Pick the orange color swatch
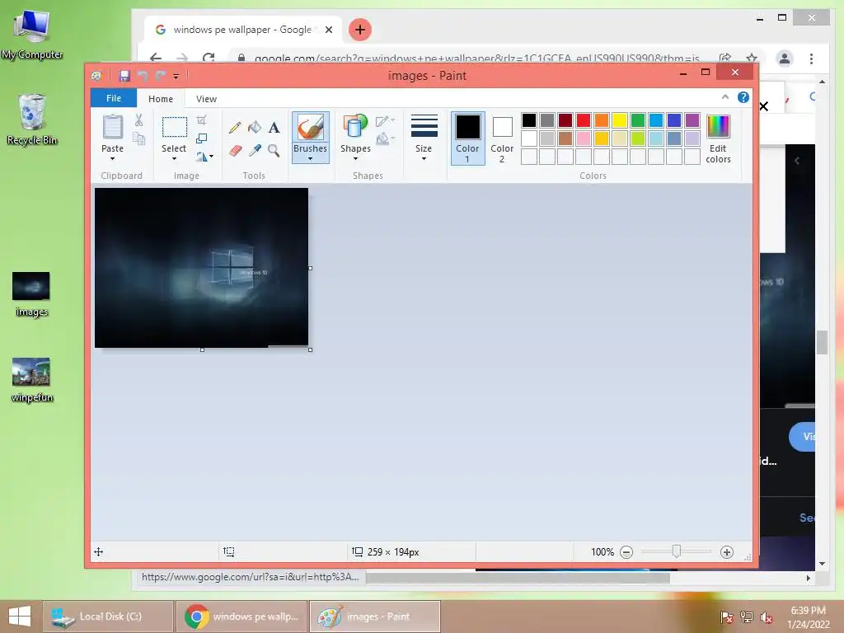Image resolution: width=844 pixels, height=633 pixels. click(602, 120)
